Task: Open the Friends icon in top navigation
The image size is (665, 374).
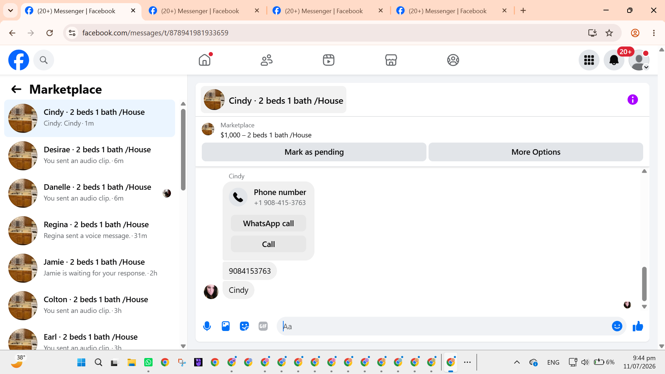Action: (267, 60)
